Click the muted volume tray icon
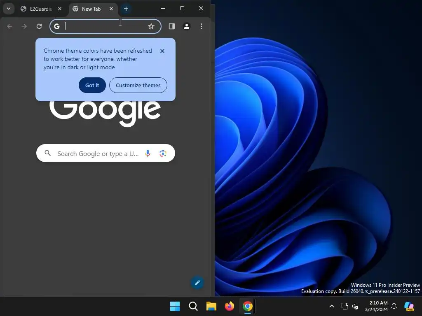Screen dimensions: 422x316 click(x=355, y=306)
